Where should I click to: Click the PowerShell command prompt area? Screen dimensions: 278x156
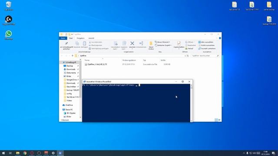point(136,103)
